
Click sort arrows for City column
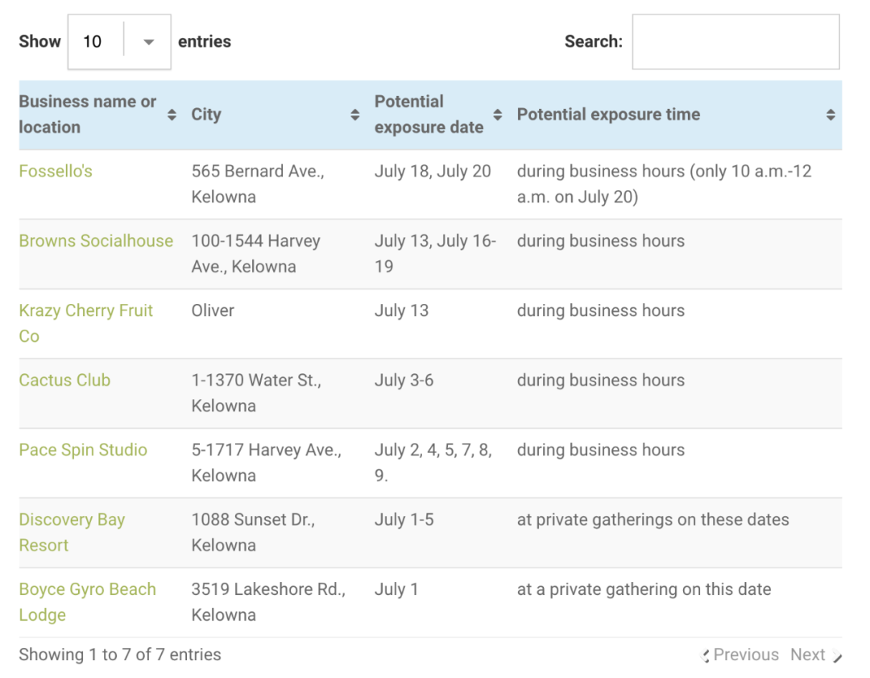(354, 115)
